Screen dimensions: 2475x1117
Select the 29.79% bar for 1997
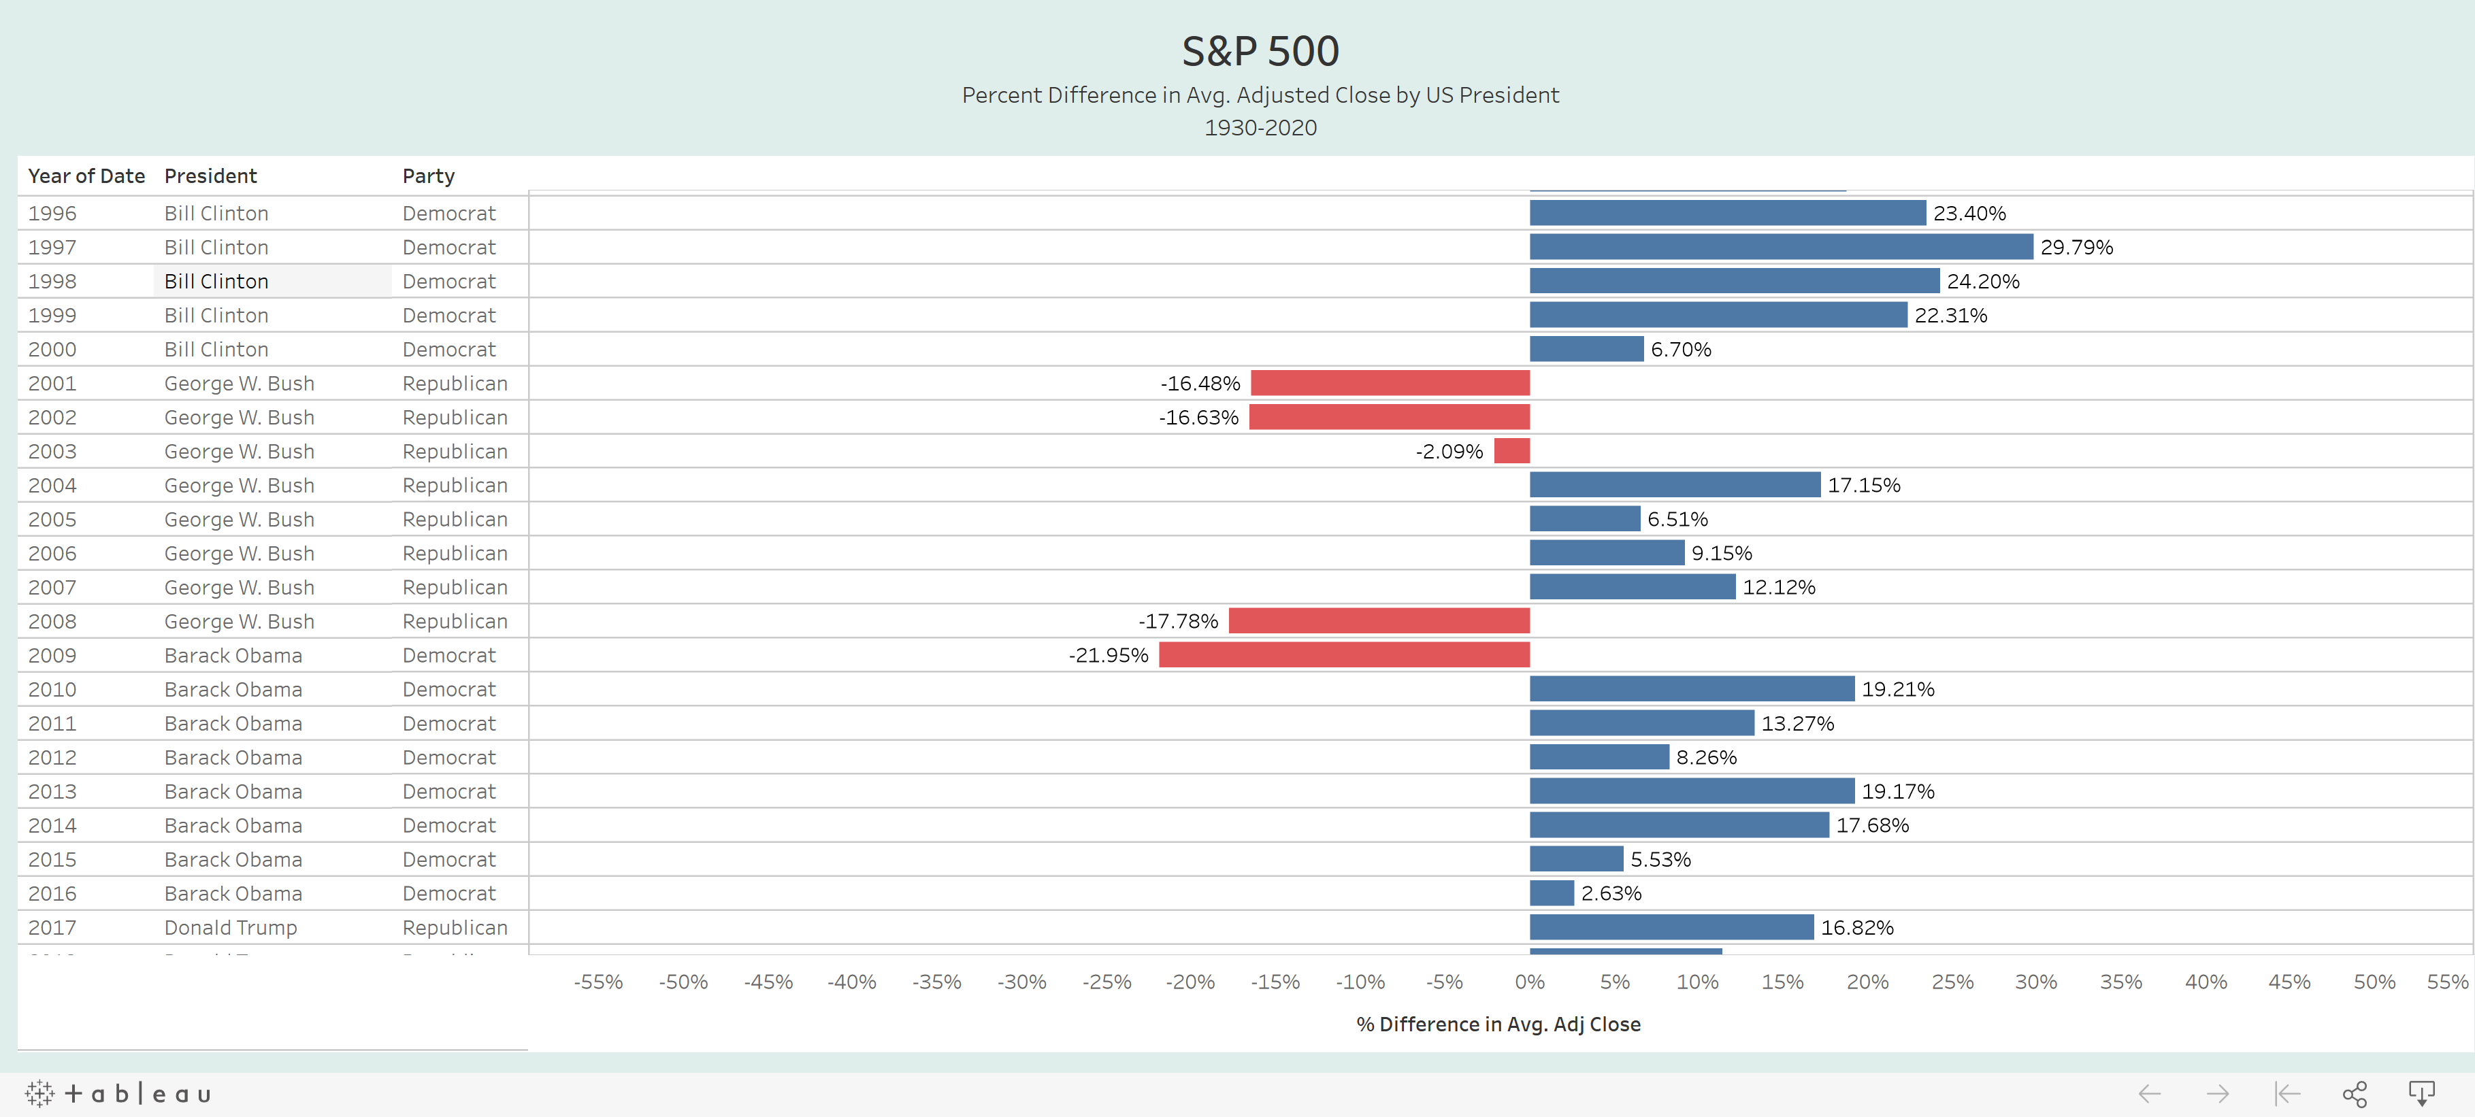(x=1782, y=247)
